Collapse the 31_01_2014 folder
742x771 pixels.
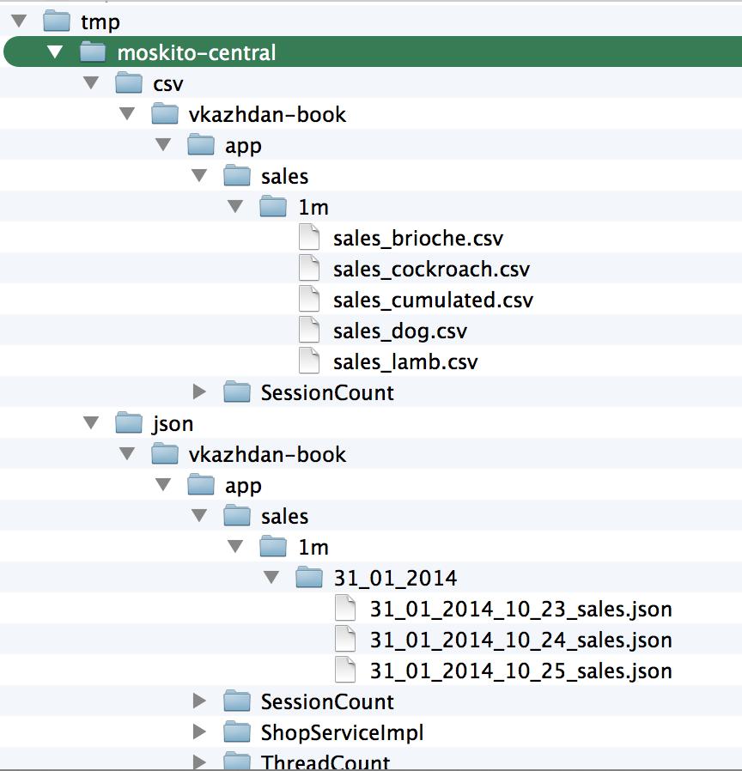(x=271, y=577)
